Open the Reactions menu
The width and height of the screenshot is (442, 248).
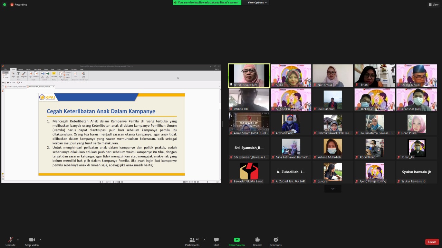point(276,241)
